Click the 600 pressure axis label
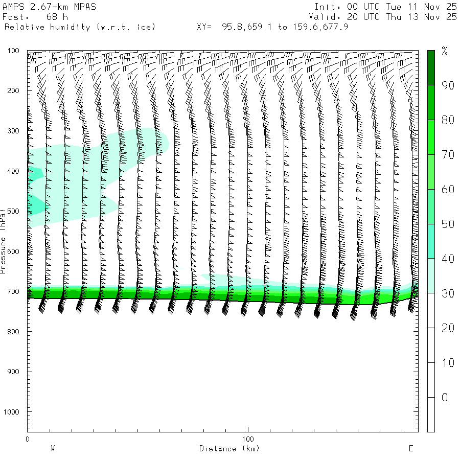The image size is (460, 460). coord(13,251)
